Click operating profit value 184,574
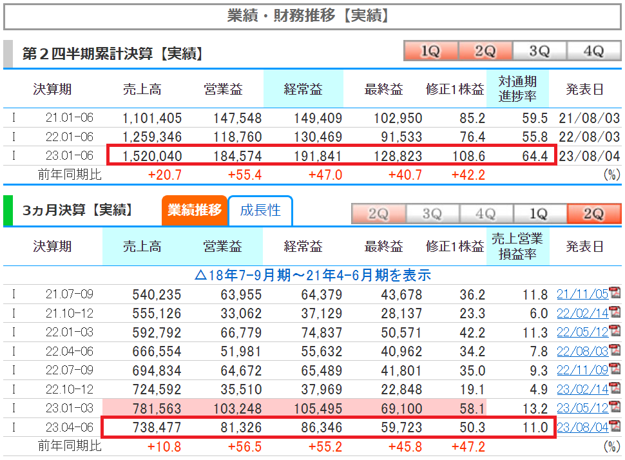 click(x=238, y=156)
